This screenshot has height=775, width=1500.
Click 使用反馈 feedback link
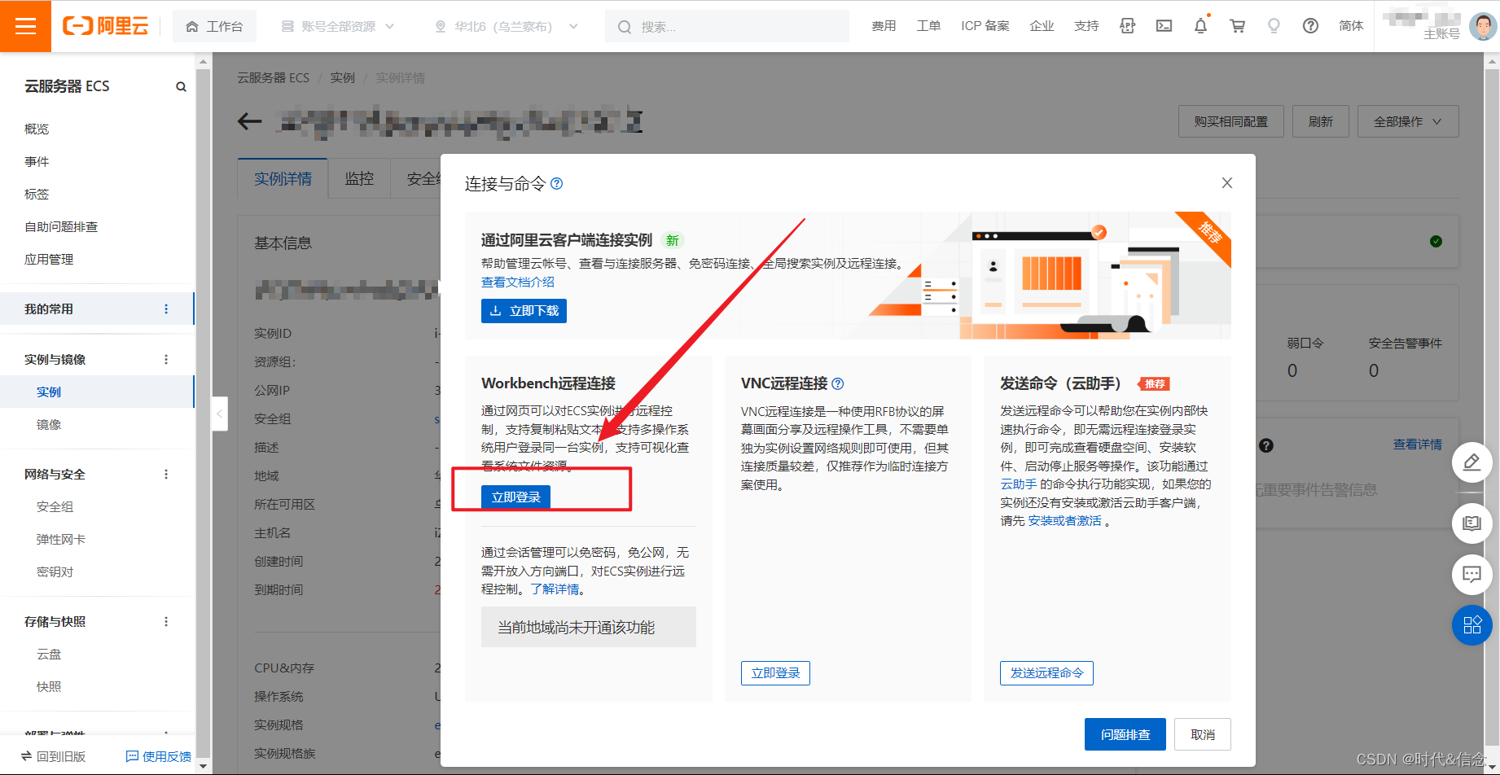coord(159,756)
